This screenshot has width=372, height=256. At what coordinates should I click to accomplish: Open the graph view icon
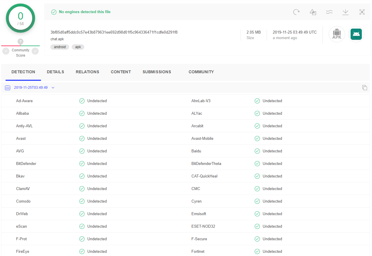pyautogui.click(x=362, y=12)
